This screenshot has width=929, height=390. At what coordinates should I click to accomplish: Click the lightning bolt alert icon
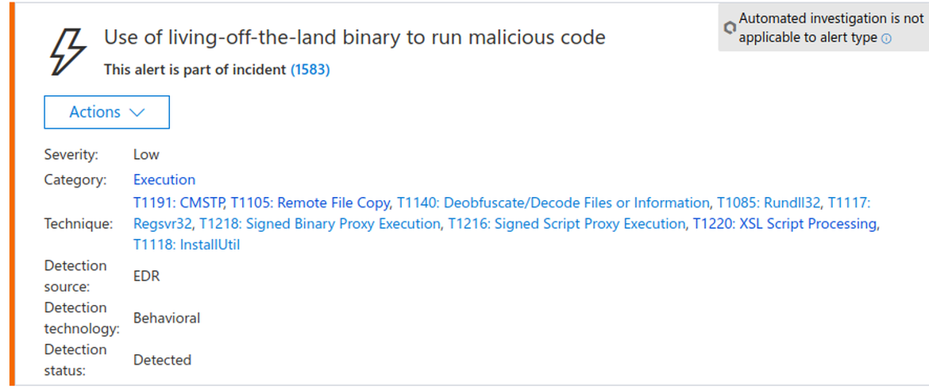click(x=67, y=52)
